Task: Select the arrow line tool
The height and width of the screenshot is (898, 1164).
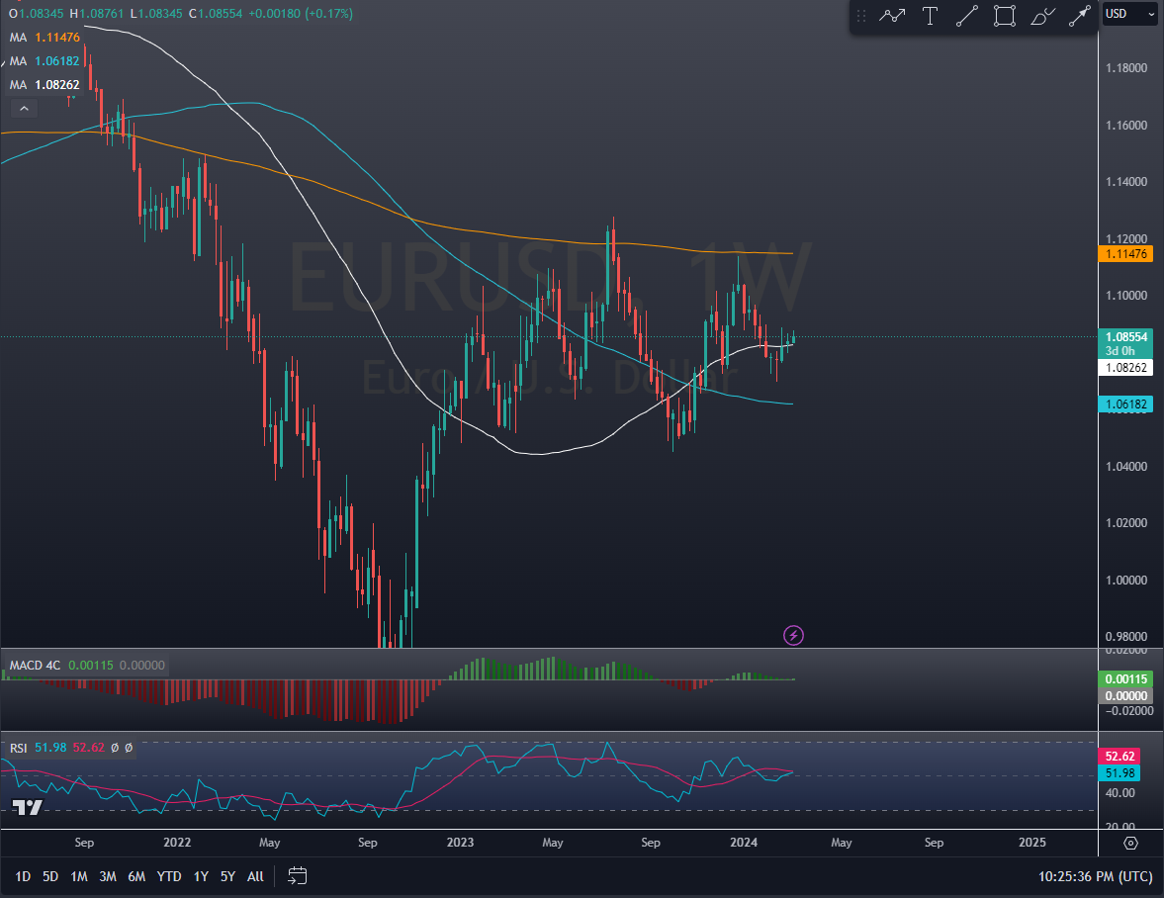Action: tap(1079, 16)
